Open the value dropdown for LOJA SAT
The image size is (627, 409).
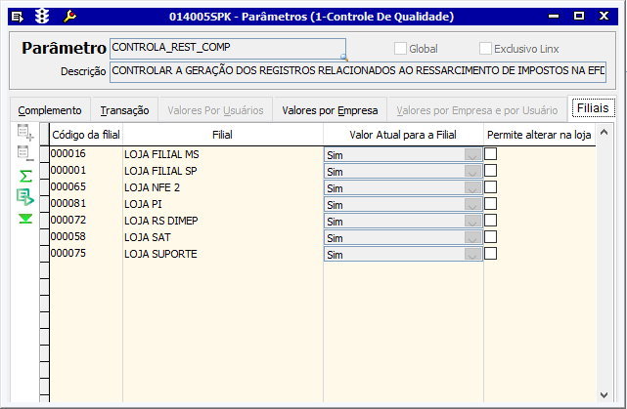tap(474, 238)
